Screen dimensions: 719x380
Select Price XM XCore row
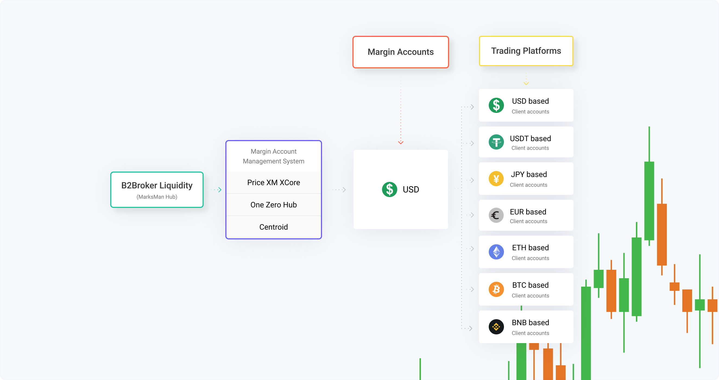pos(273,182)
